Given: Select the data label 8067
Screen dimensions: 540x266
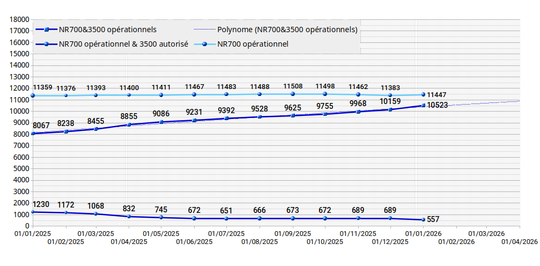Looking at the screenshot, I should 41,125.
